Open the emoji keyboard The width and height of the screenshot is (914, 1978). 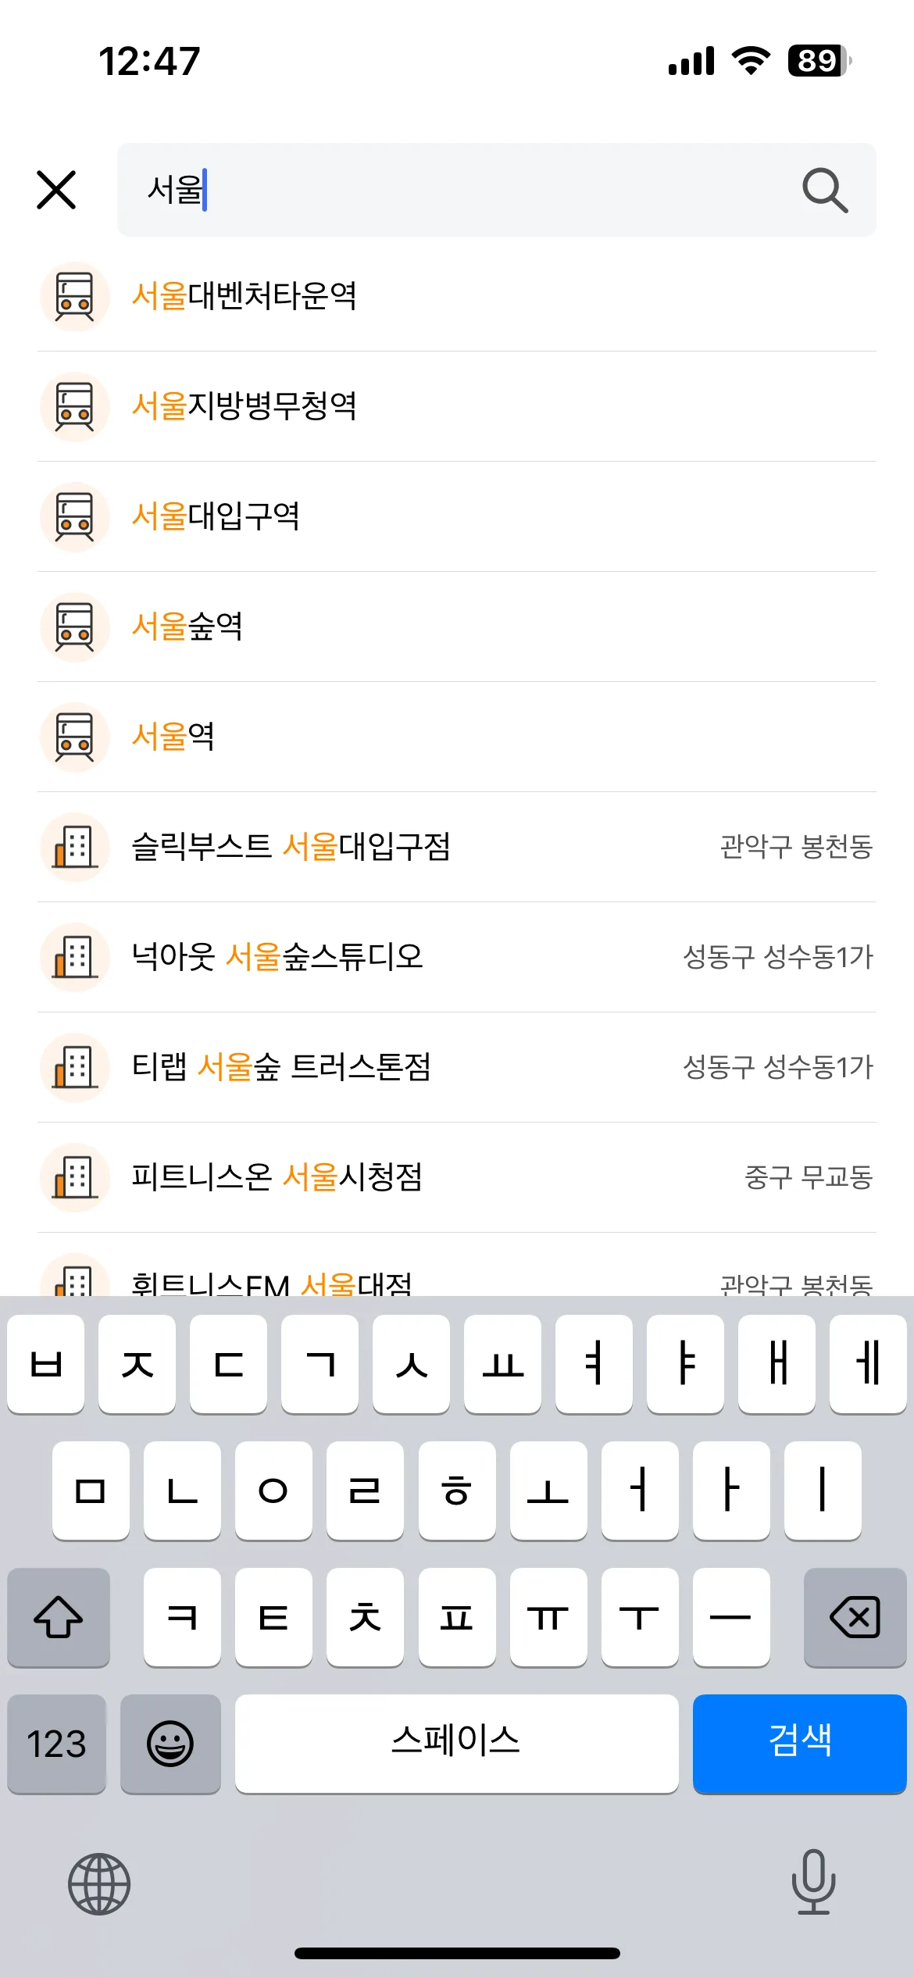(170, 1744)
